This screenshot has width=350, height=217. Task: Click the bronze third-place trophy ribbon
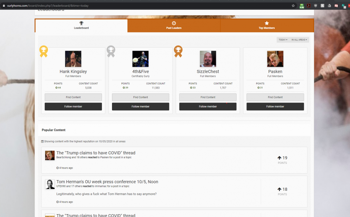tap(178, 51)
